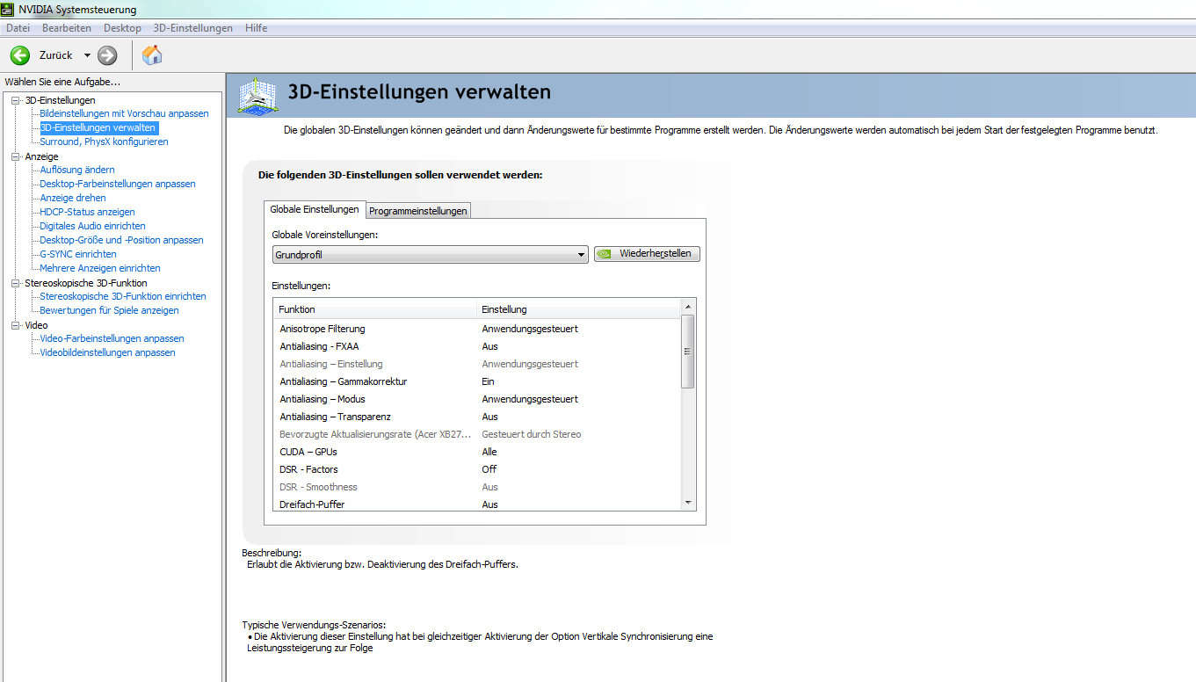
Task: Collapse the 3D-Einstellungen tree node
Action: (x=15, y=100)
